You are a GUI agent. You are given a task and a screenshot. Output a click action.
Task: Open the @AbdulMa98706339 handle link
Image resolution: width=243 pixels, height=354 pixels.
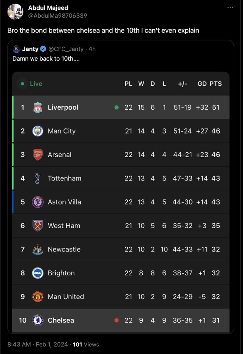(58, 15)
